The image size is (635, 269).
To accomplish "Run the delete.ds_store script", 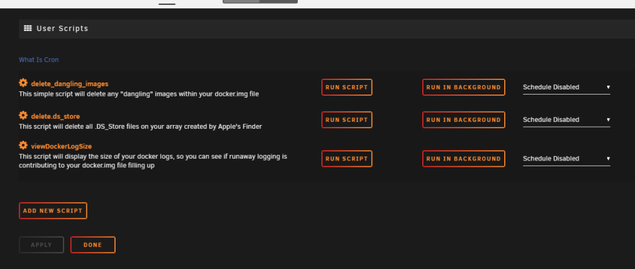I will pyautogui.click(x=347, y=120).
